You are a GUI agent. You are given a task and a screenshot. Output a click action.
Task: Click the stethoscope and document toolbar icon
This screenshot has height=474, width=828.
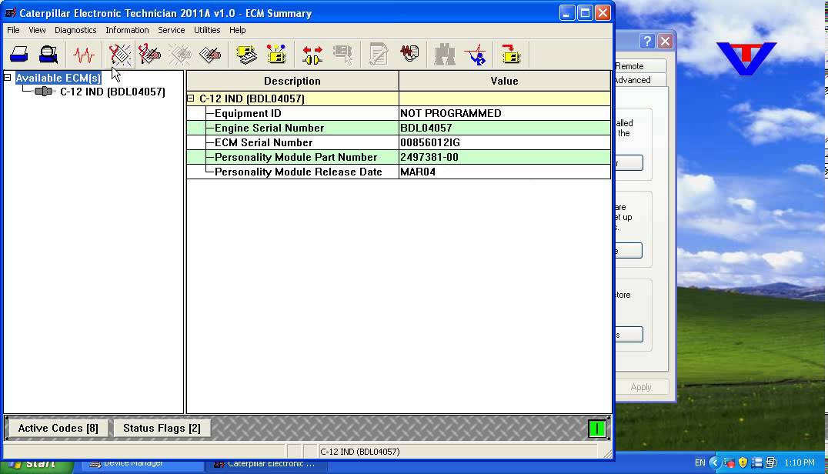pos(409,55)
